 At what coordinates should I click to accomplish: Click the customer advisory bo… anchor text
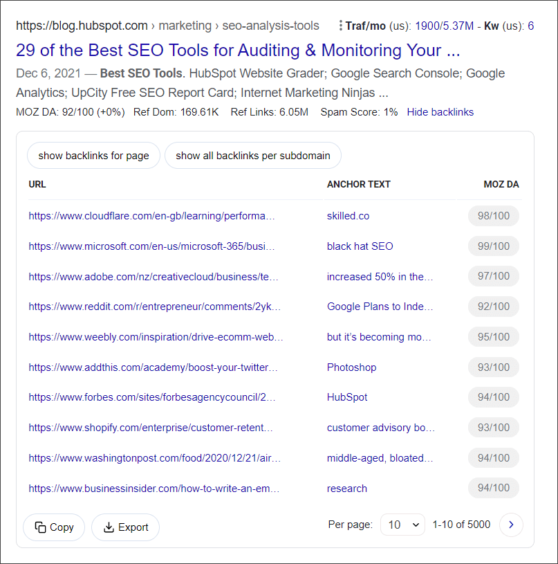381,428
